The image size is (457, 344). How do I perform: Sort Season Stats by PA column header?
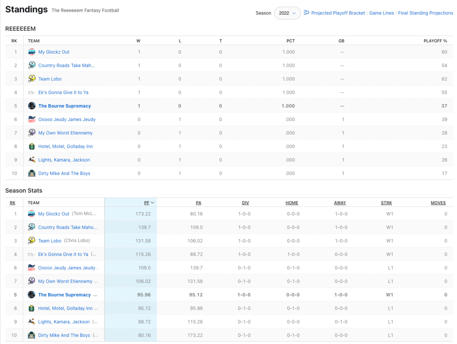(x=198, y=203)
